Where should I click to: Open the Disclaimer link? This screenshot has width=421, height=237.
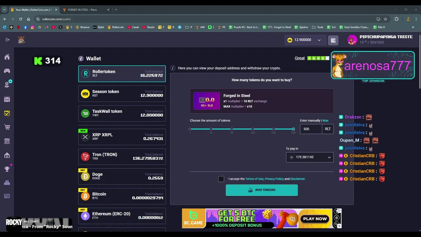click(x=298, y=179)
